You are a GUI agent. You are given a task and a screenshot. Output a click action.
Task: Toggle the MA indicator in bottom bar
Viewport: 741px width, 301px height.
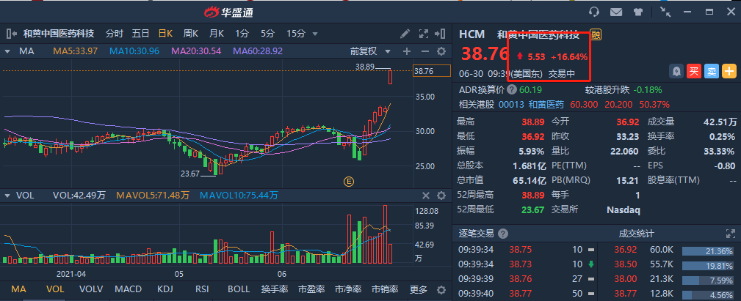pos(18,290)
